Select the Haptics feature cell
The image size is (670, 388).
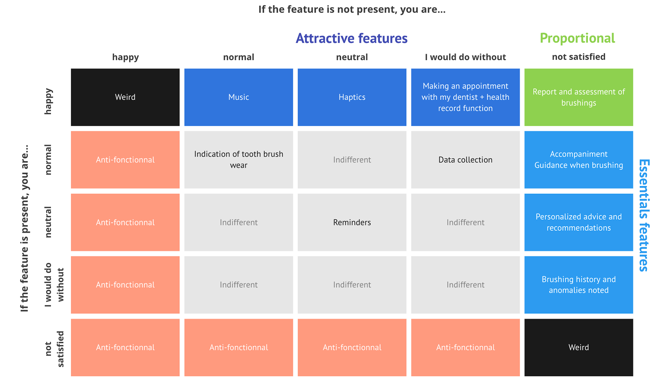pyautogui.click(x=352, y=97)
